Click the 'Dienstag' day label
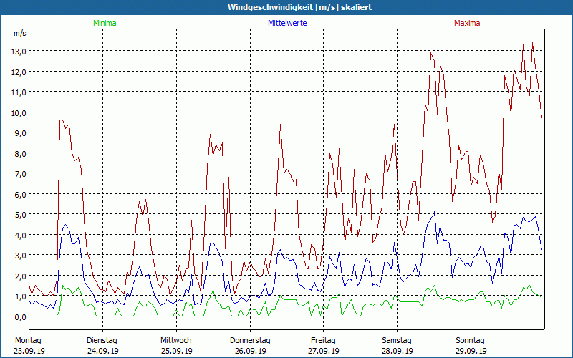Screen dimensions: 573x358 pos(102,341)
